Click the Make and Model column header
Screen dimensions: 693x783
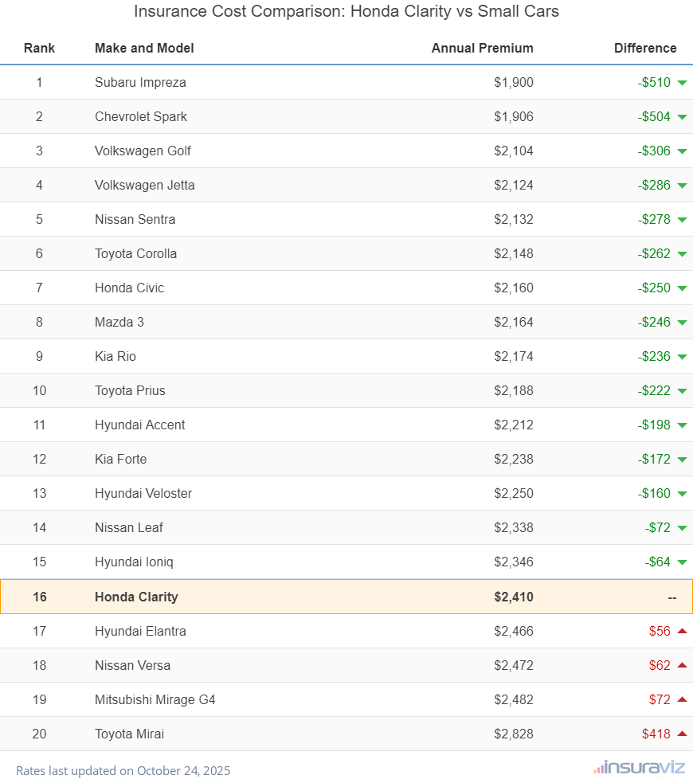click(x=144, y=48)
